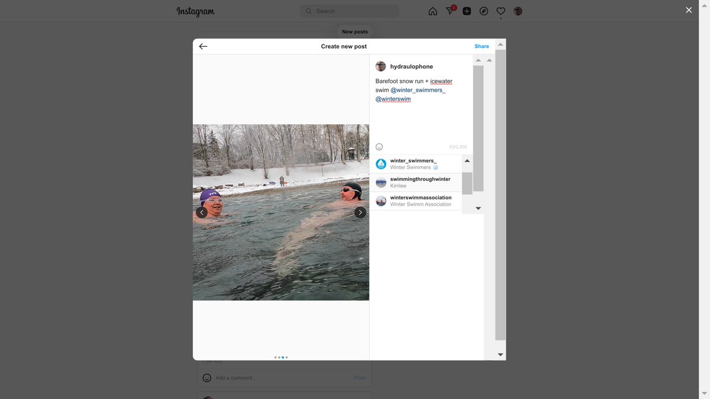Screen dimensions: 710x399
Task: Share the new post
Action: pyautogui.click(x=482, y=46)
